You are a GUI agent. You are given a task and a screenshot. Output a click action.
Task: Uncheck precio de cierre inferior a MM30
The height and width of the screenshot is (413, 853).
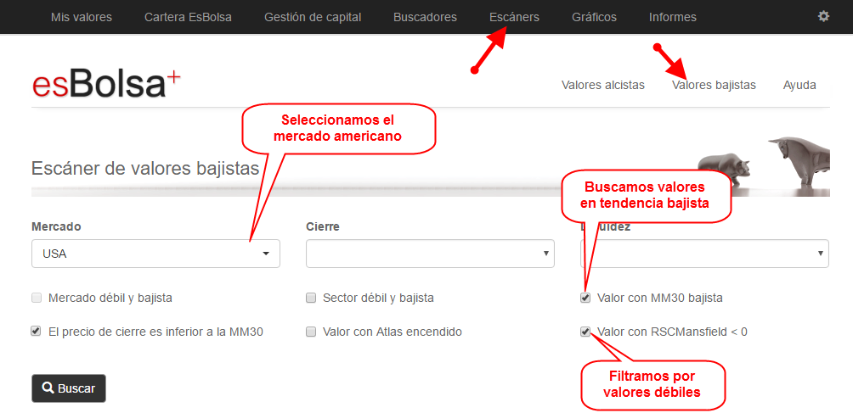click(x=37, y=332)
